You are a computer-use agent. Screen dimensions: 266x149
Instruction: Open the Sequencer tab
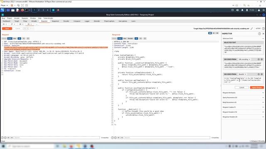click(x=55, y=21)
